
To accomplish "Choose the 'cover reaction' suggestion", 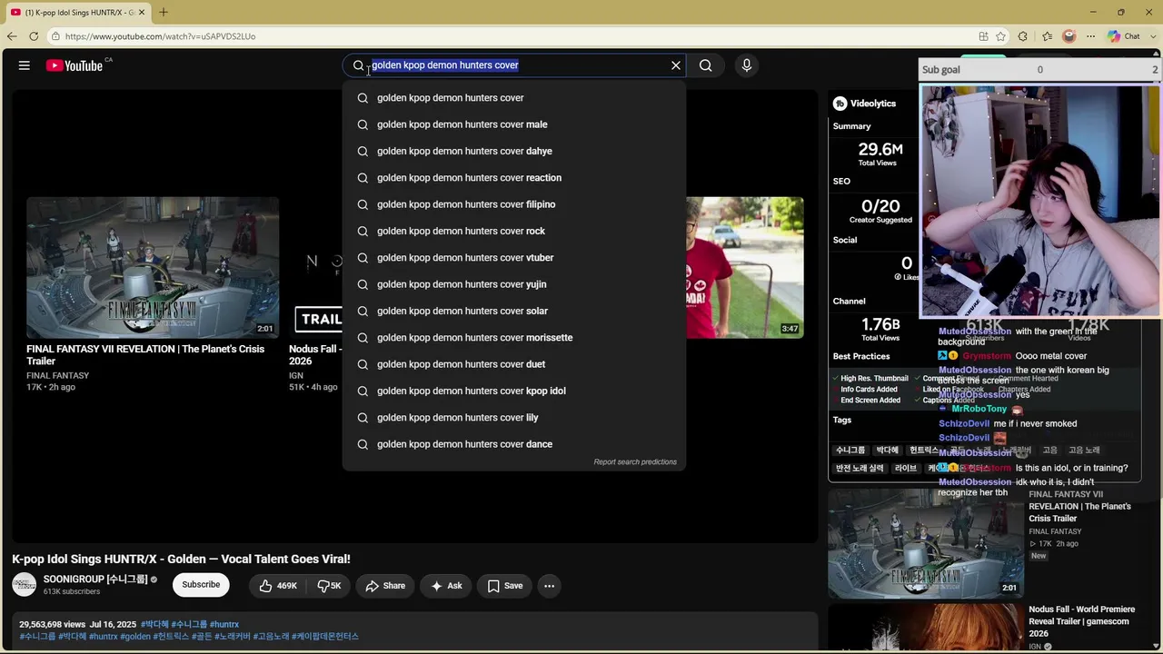I will point(514,178).
